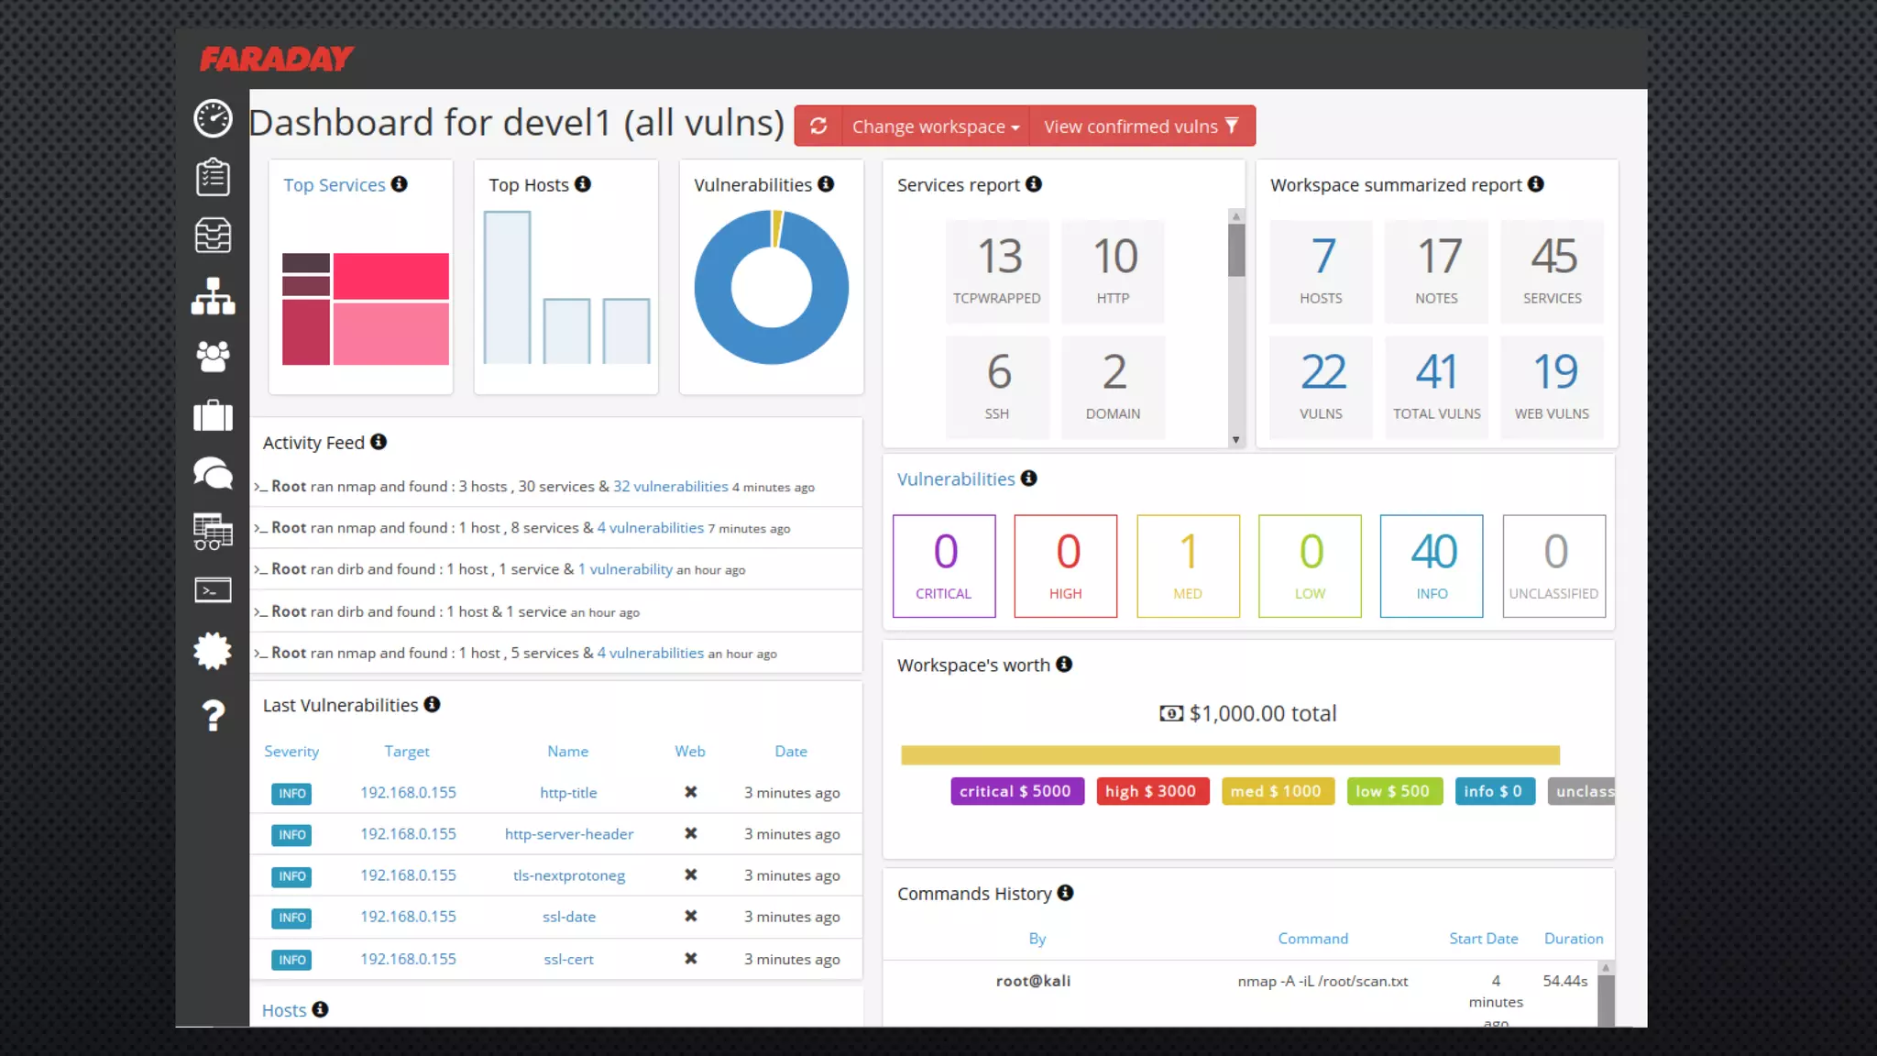Viewport: 1877px width, 1056px height.
Task: Click the Date column header
Action: (790, 752)
